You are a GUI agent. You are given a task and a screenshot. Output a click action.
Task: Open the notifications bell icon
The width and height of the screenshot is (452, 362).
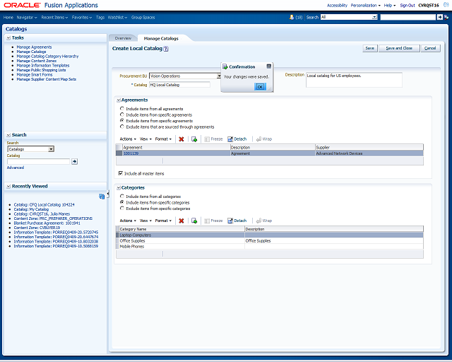[292, 17]
